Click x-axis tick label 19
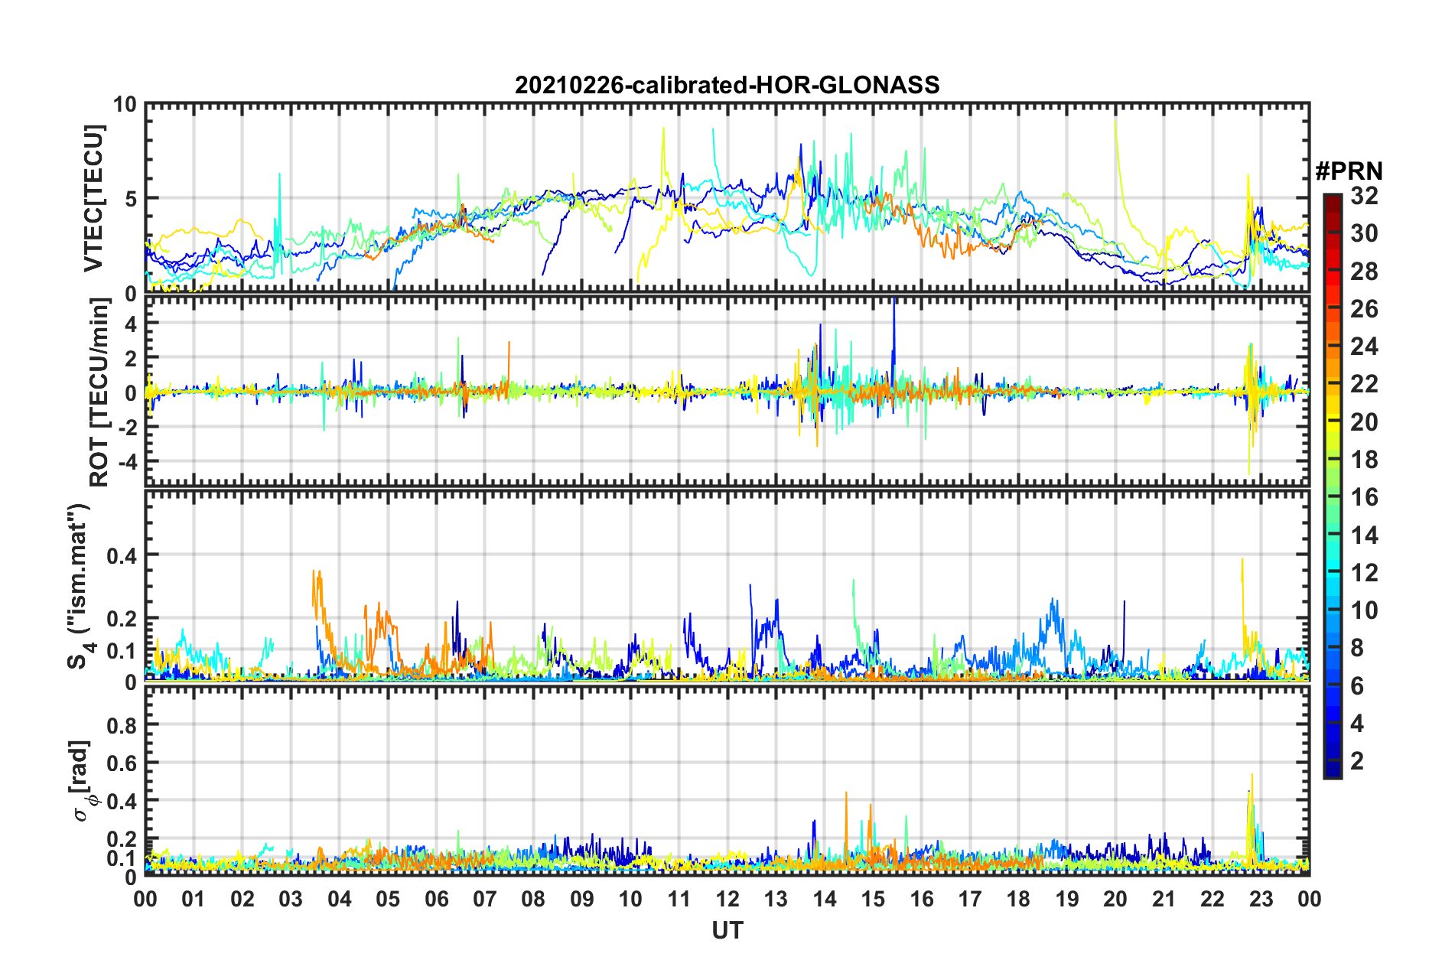This screenshot has height=973, width=1455. 1067,899
